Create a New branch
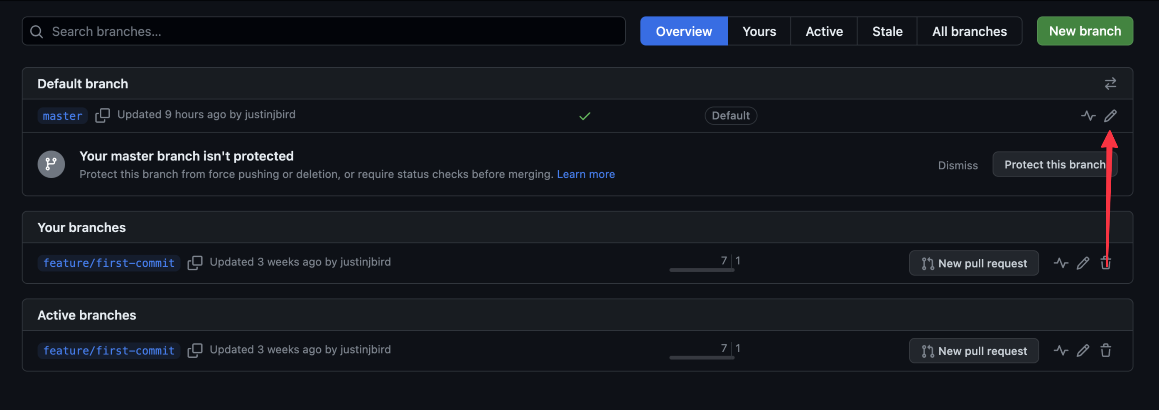Viewport: 1159px width, 410px height. click(x=1084, y=31)
